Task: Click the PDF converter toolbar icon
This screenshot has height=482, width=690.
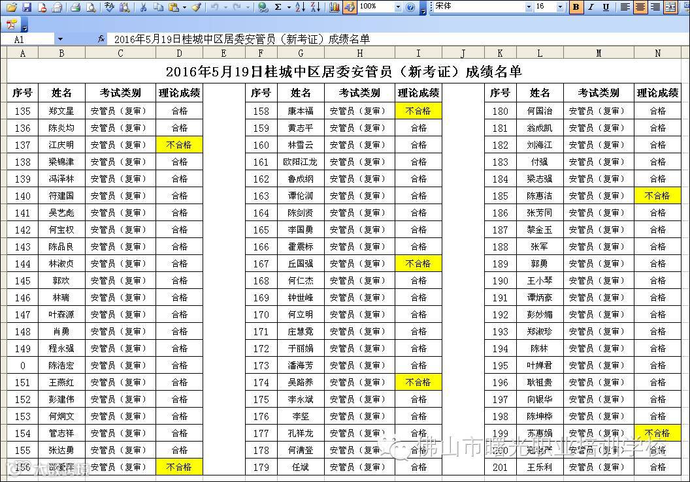Action: [x=12, y=25]
